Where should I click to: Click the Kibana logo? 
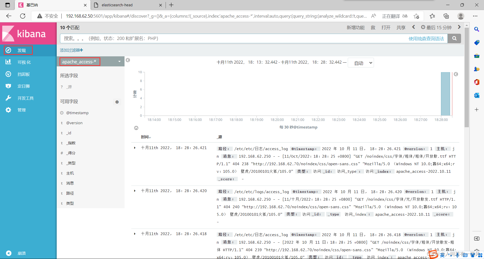pos(24,34)
